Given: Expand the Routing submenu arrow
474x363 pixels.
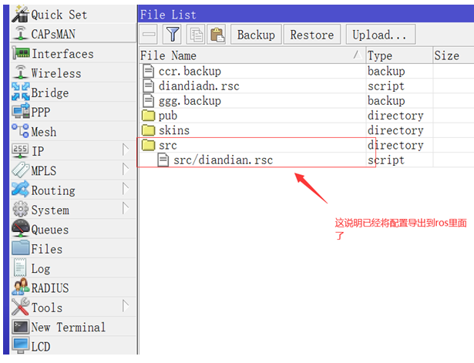Looking at the screenshot, I should [126, 189].
